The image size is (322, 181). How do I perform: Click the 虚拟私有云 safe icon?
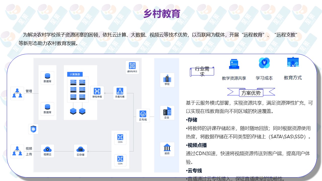pos(132,66)
